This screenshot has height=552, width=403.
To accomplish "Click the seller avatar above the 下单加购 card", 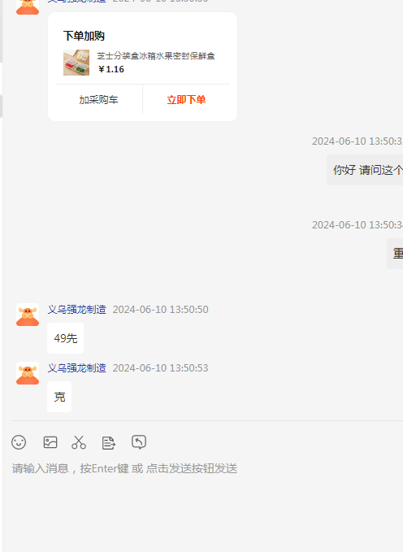I will [28, 6].
